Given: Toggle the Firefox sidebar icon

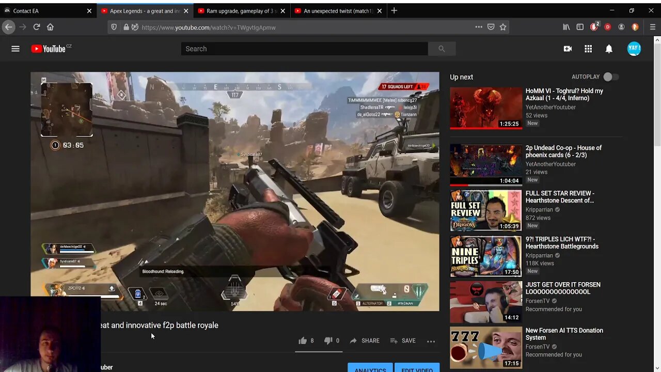Looking at the screenshot, I should click(580, 27).
